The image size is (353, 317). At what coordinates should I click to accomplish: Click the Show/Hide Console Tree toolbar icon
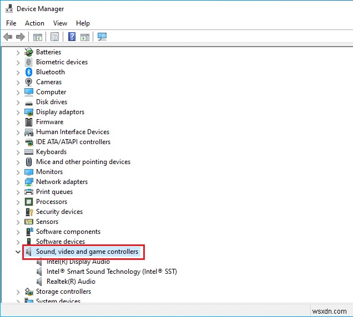38,37
